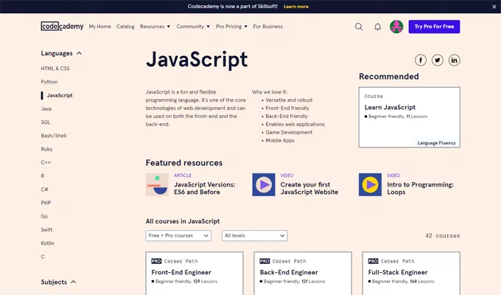This screenshot has width=501, height=295.
Task: Open the search magnifier icon
Action: point(359,27)
